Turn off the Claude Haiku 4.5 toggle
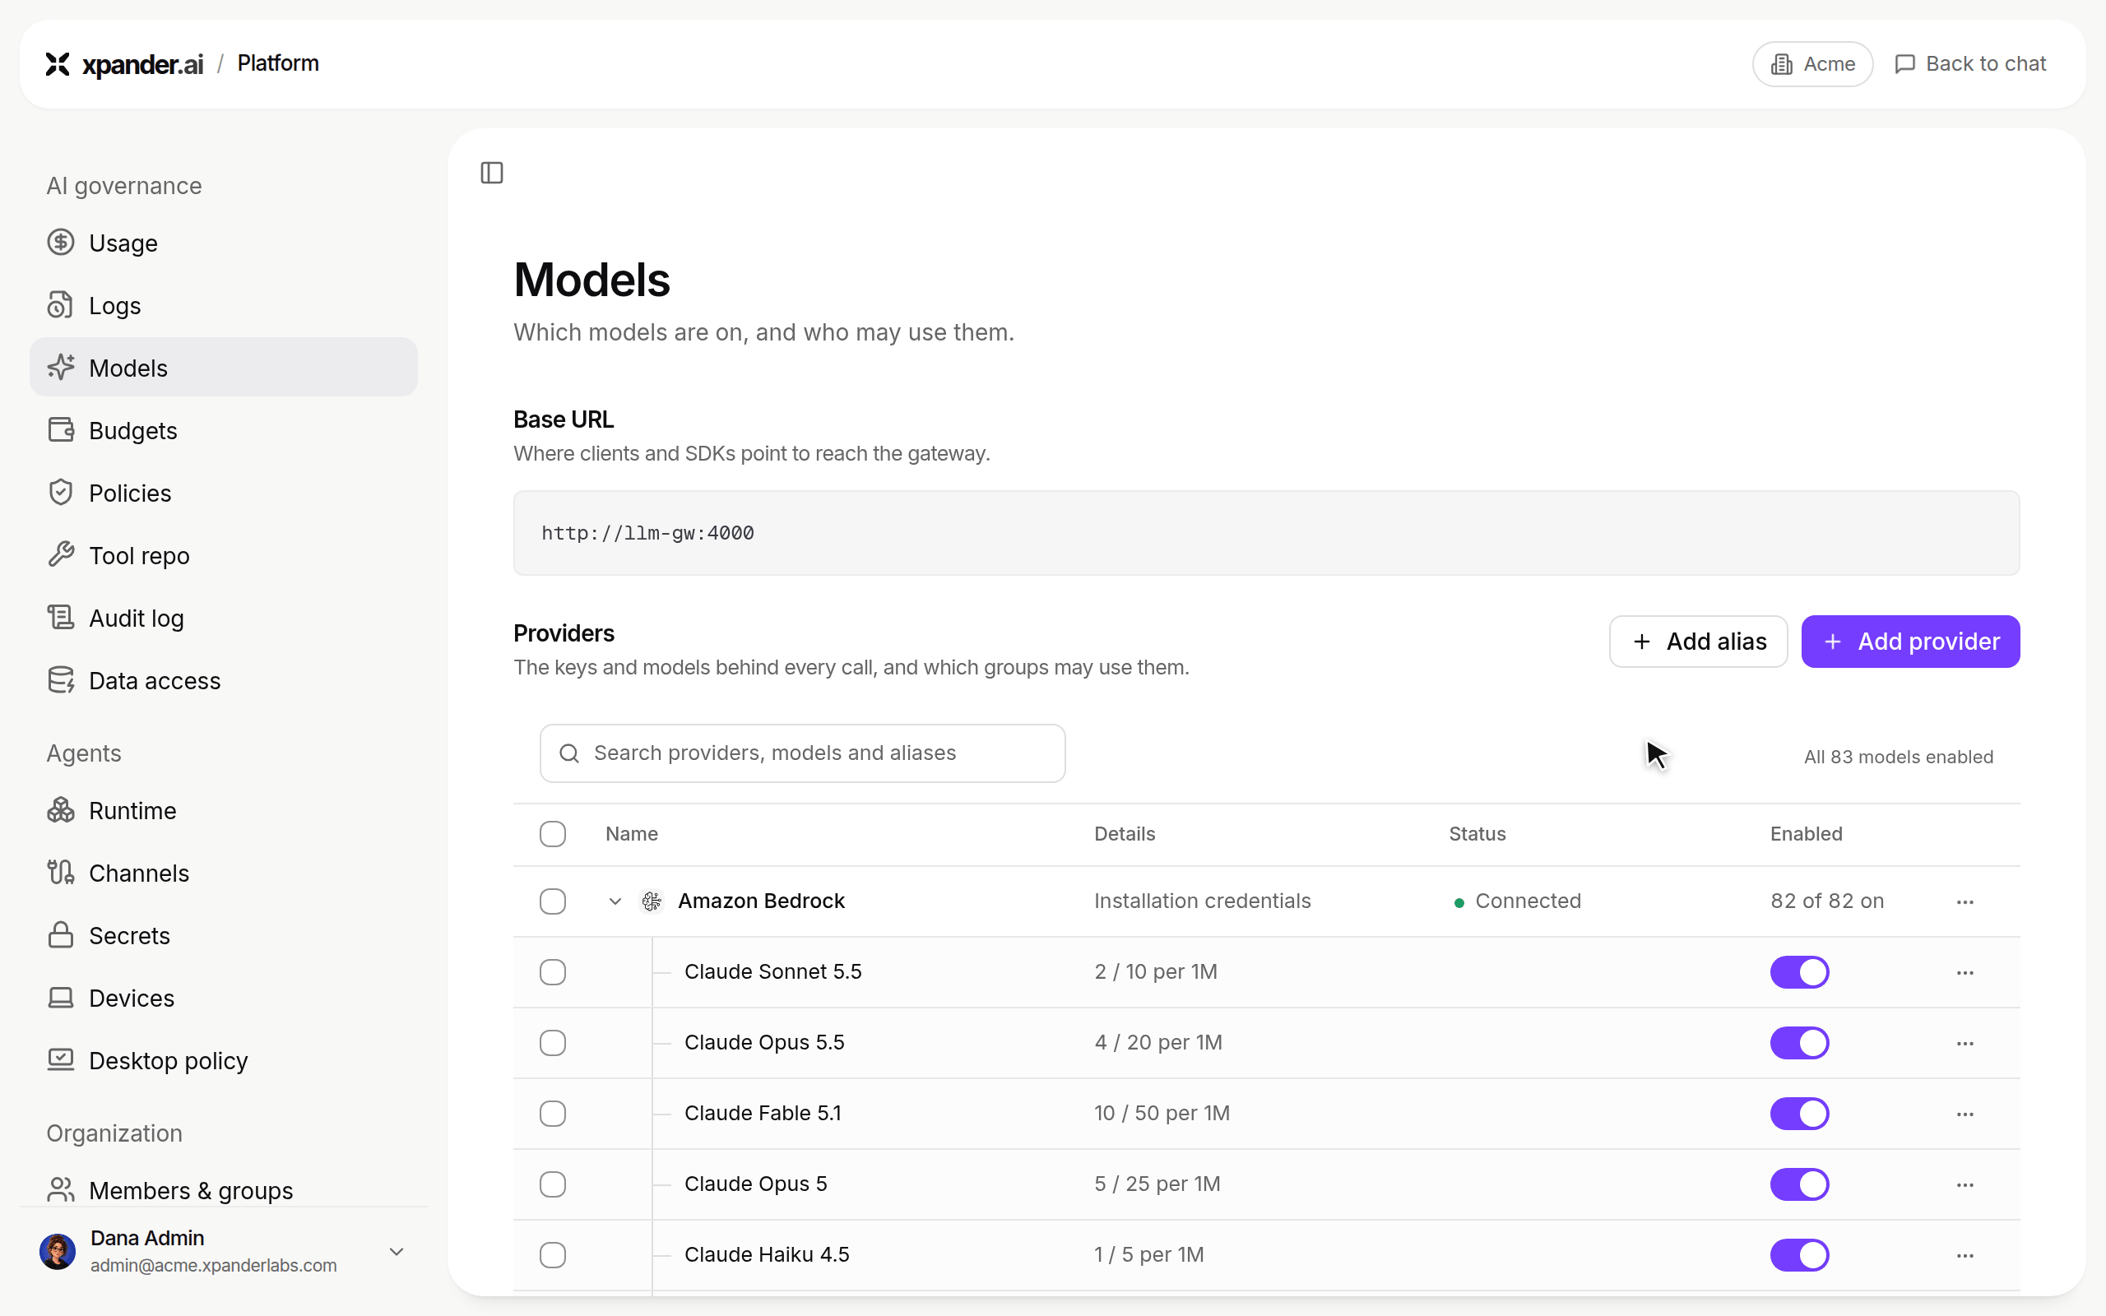This screenshot has height=1316, width=2106. tap(1800, 1255)
